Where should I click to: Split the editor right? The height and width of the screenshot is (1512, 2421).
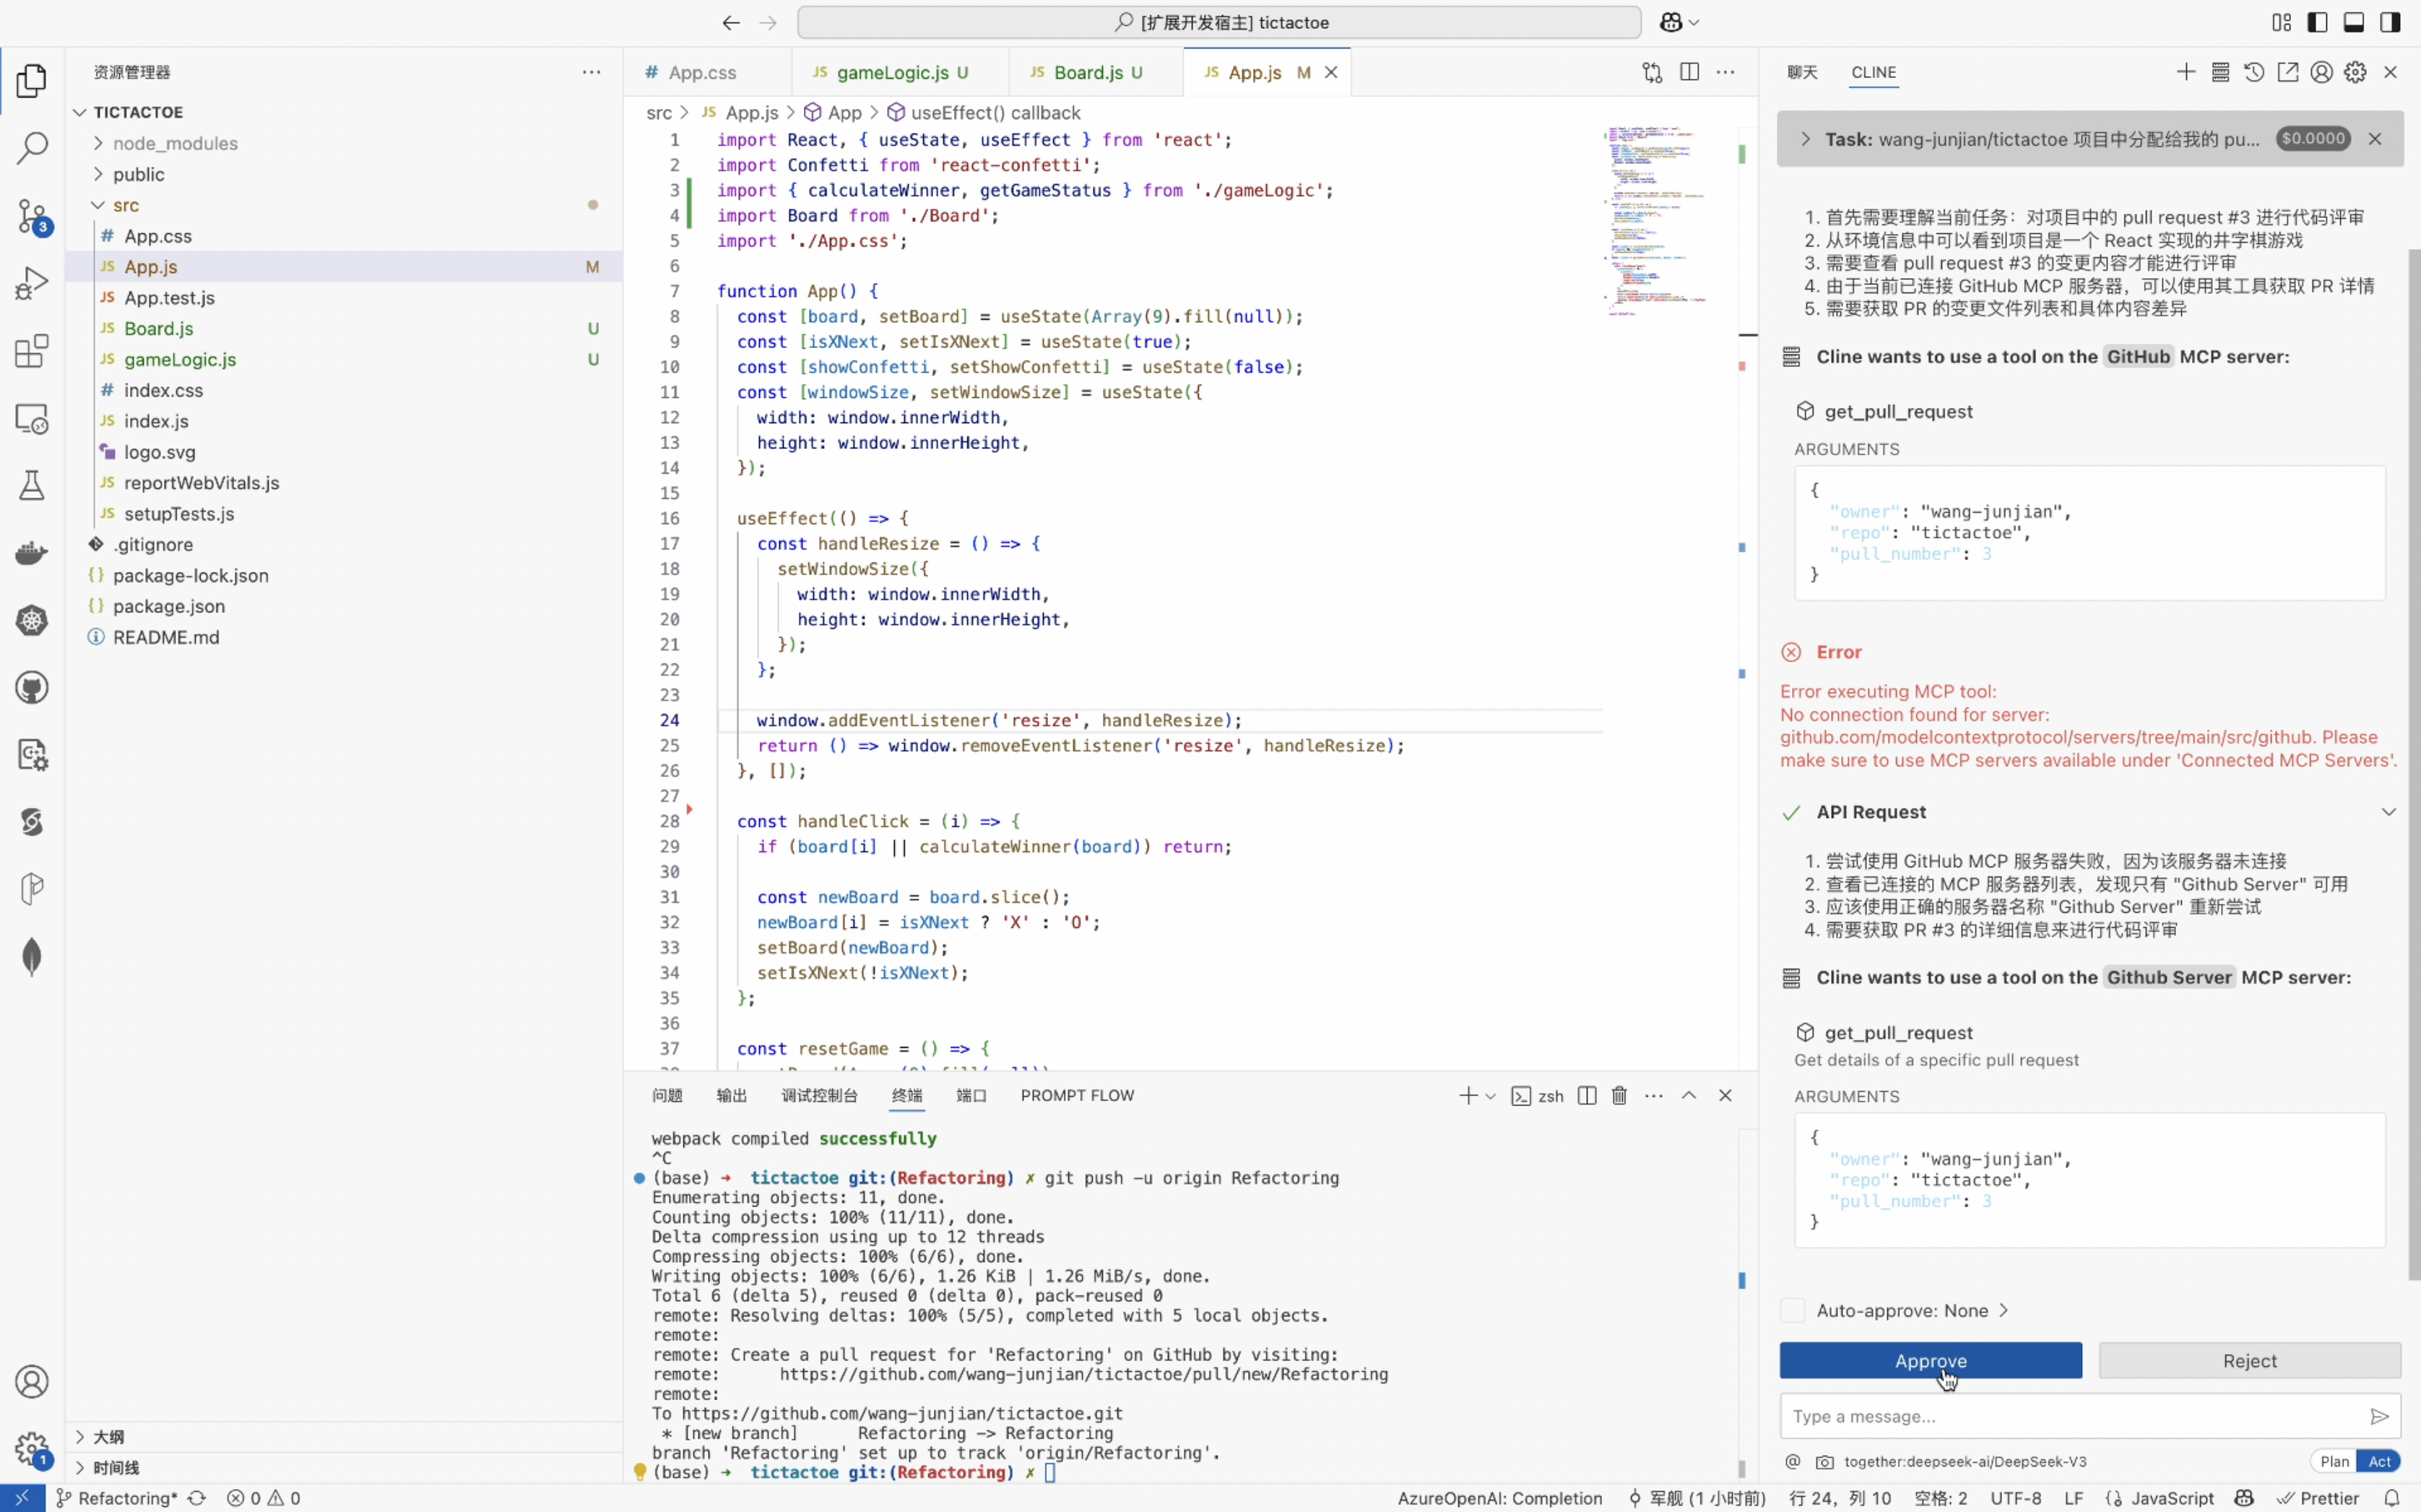coord(1689,72)
